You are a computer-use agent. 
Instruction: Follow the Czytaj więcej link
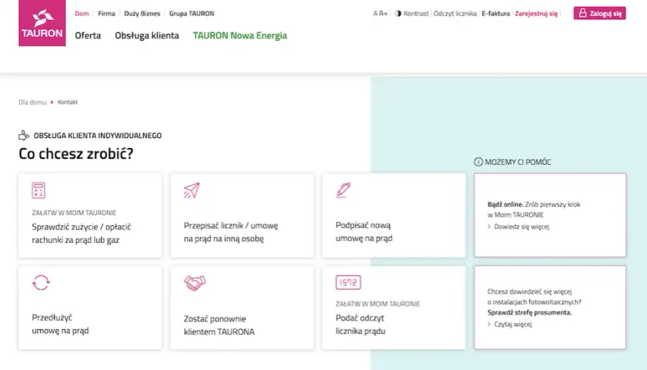[x=513, y=325]
